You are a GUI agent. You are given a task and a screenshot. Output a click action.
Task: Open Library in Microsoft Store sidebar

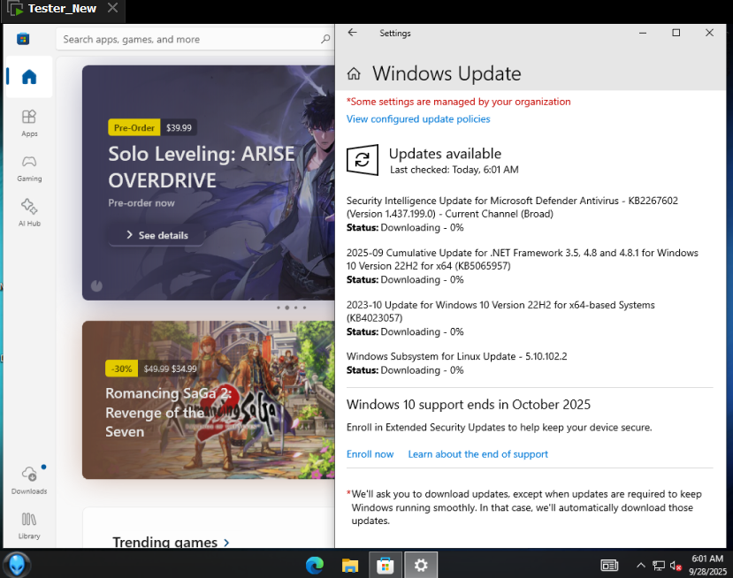click(29, 525)
